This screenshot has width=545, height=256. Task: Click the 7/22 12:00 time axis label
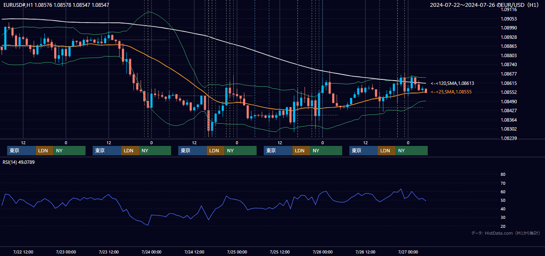(23, 252)
